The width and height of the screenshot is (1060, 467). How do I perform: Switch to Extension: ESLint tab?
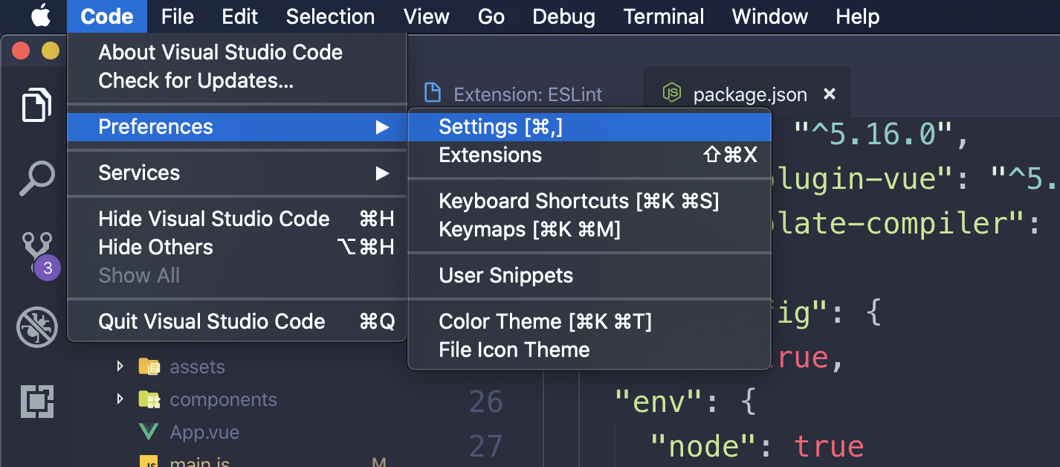[528, 94]
